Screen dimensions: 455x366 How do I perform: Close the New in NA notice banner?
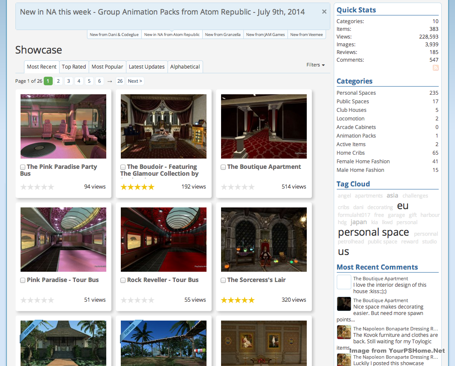tap(324, 12)
